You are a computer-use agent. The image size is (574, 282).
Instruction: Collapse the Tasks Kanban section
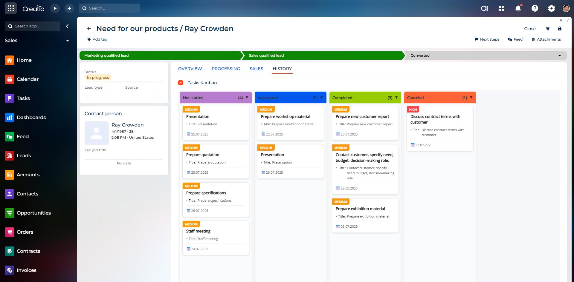[181, 83]
